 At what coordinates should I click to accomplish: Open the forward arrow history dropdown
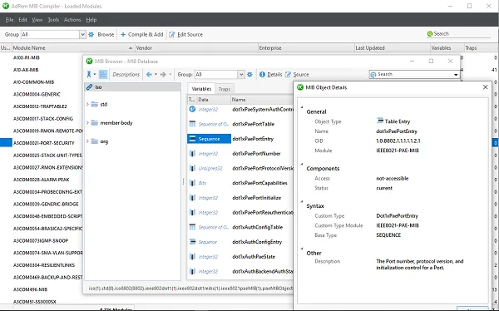coord(170,75)
